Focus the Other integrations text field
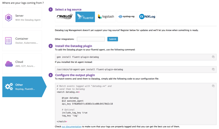The width and height of the screenshot is (219, 129). click(x=91, y=39)
